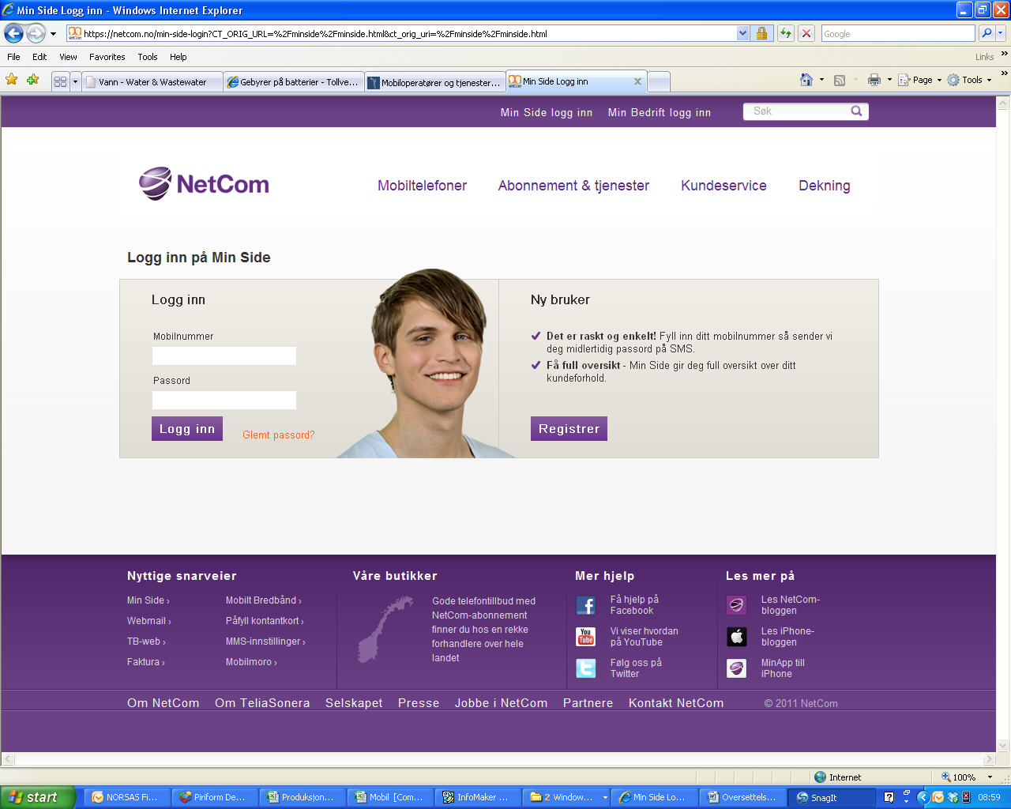Open the Kundeservice navigation link
The width and height of the screenshot is (1011, 809).
pos(723,186)
